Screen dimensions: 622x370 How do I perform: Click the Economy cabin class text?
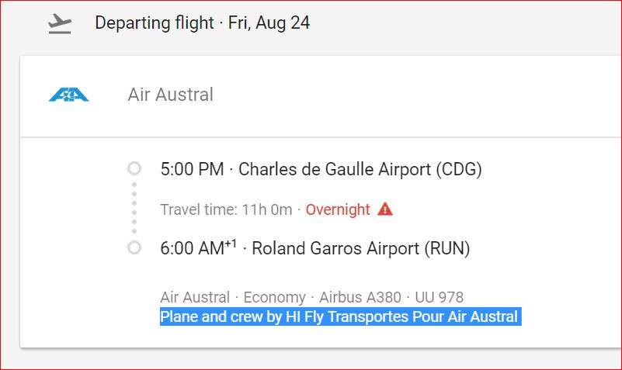pos(274,297)
